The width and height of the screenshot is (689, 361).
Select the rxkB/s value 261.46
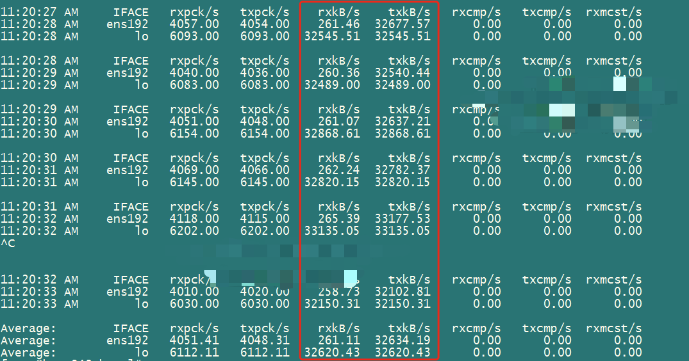[x=338, y=24]
